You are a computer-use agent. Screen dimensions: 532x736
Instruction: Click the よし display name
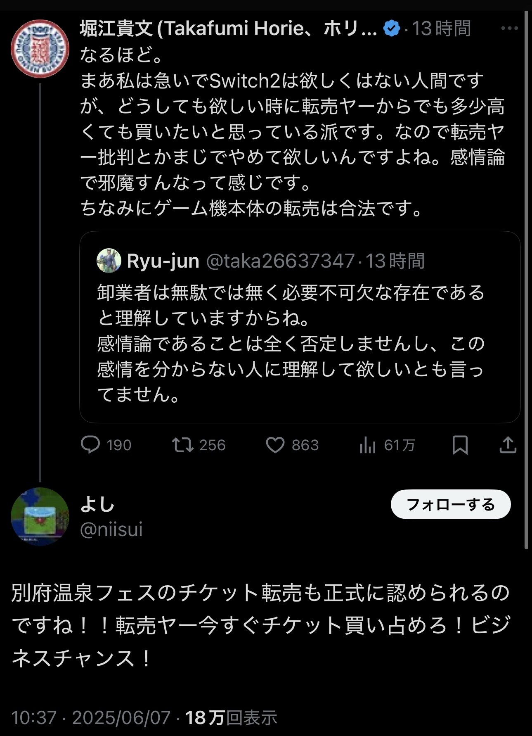97,504
